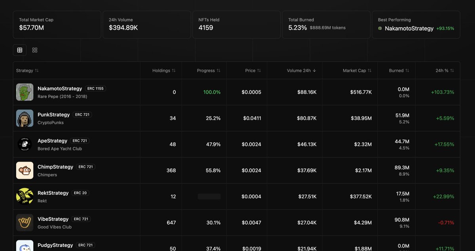Sort by Volume 24h down arrow
Viewport: 475px width, 251px height.
click(x=314, y=71)
